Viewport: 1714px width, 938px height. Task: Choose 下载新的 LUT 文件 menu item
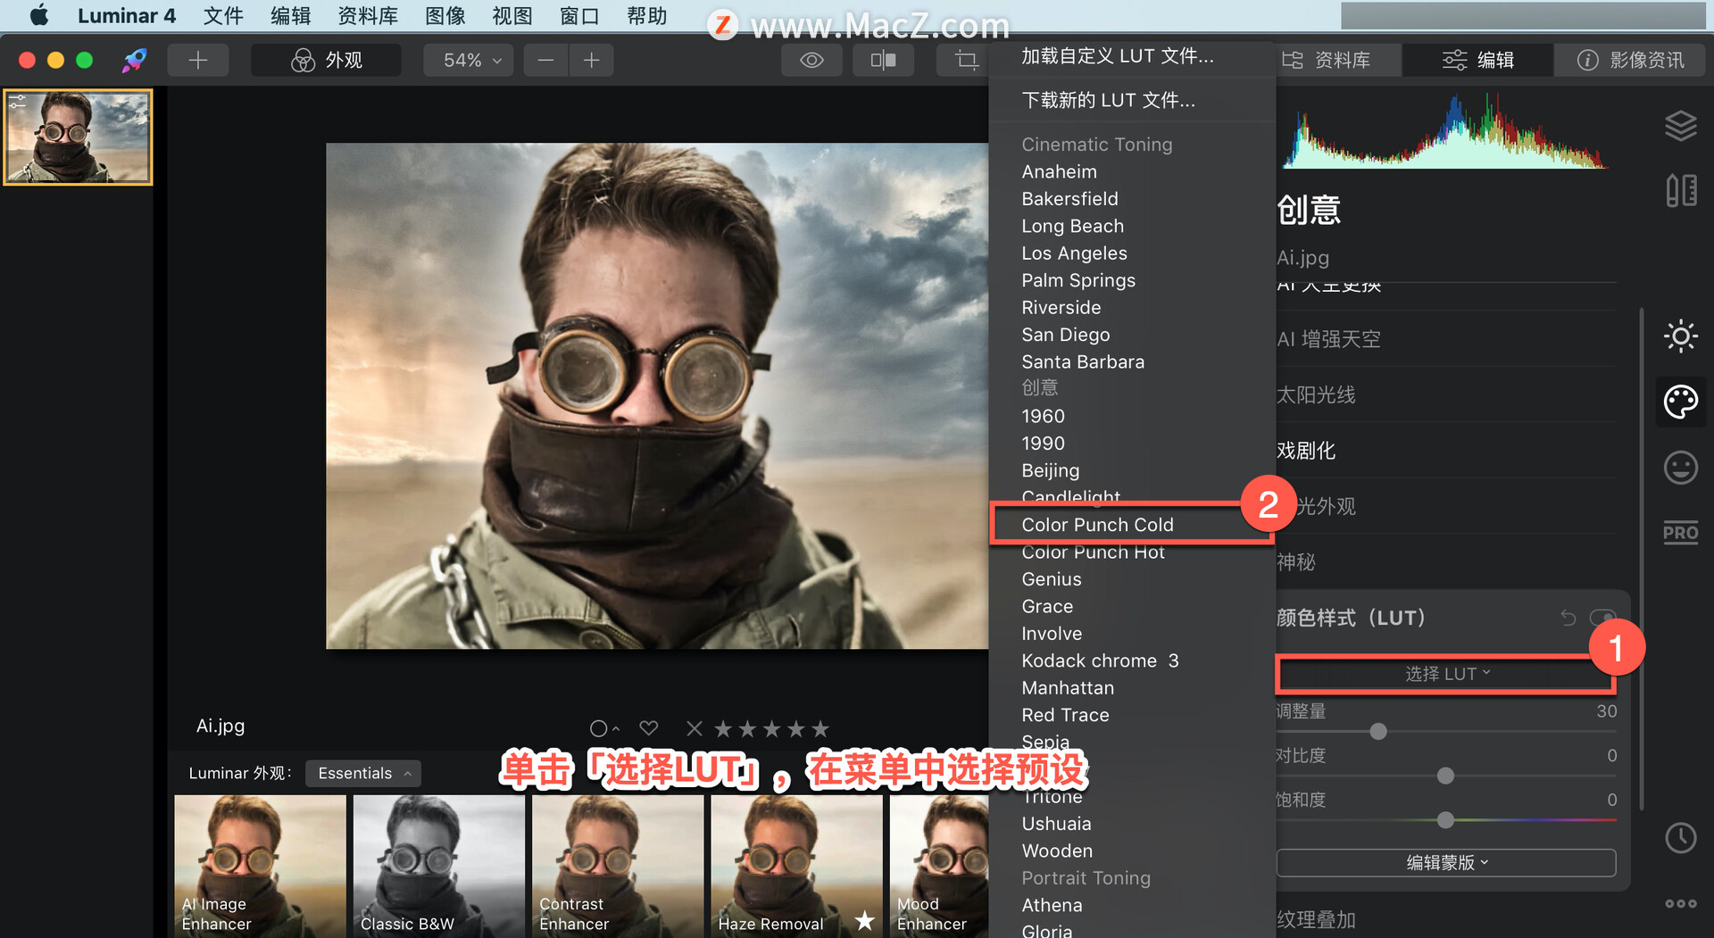[x=1108, y=100]
